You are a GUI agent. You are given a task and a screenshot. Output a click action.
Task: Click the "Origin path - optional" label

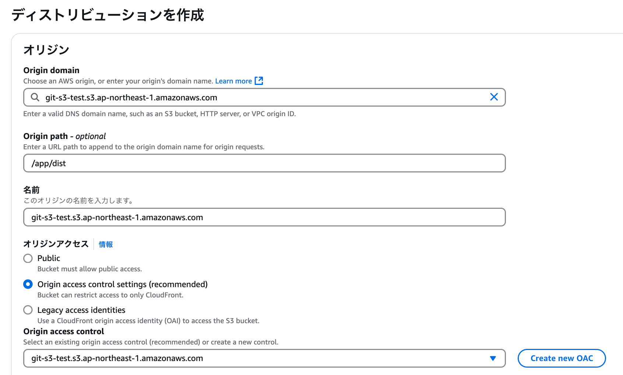tap(64, 136)
